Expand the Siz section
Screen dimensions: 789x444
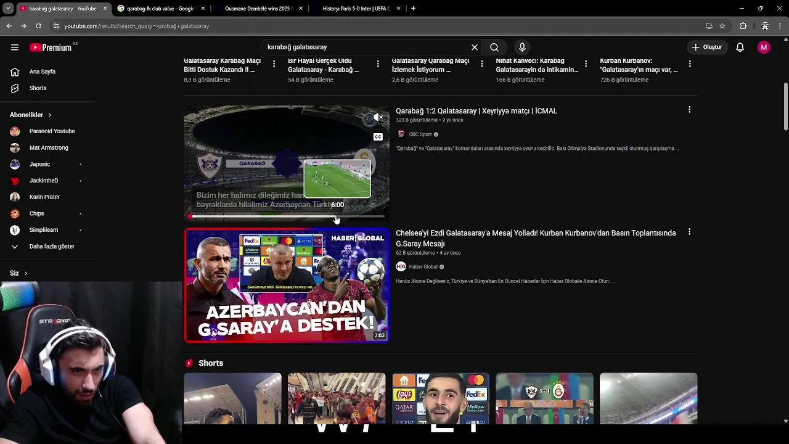(x=18, y=273)
